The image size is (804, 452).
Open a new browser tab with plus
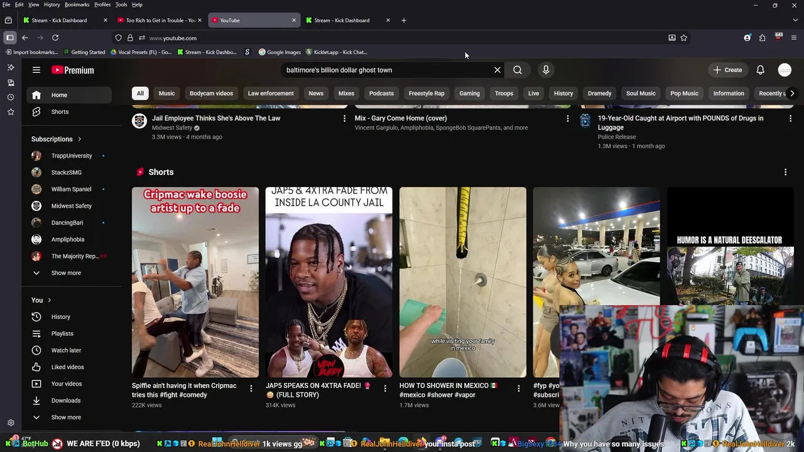[x=404, y=20]
